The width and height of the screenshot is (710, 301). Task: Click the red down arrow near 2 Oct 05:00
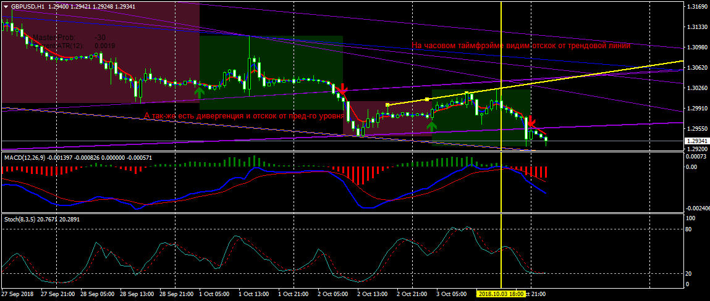(344, 88)
